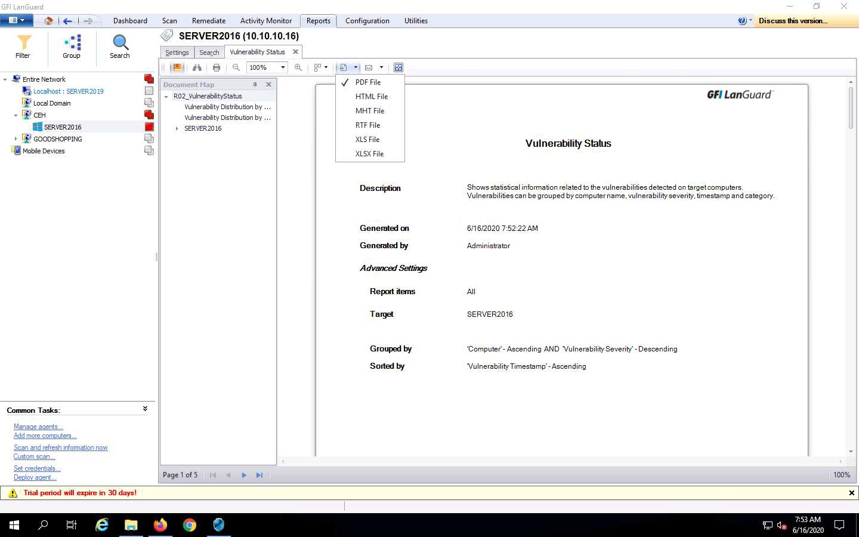Click Custom scan link
Viewport: 859px width, 537px height.
[x=35, y=456]
